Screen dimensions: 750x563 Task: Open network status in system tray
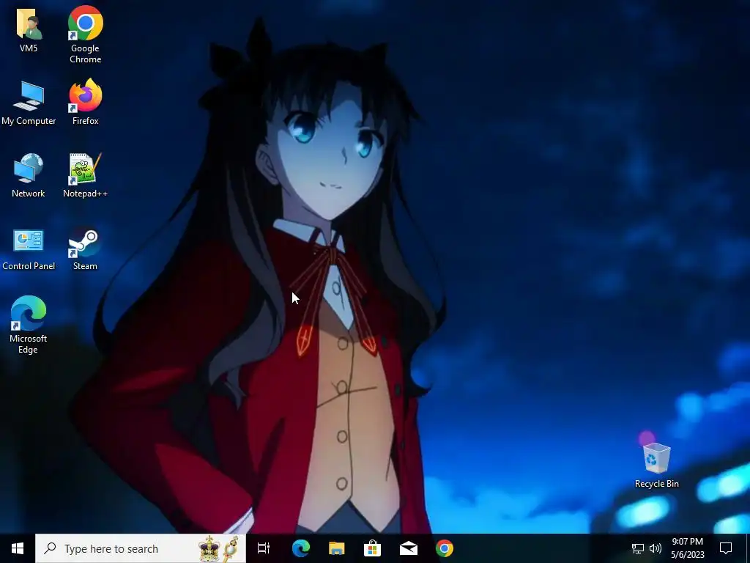(638, 548)
